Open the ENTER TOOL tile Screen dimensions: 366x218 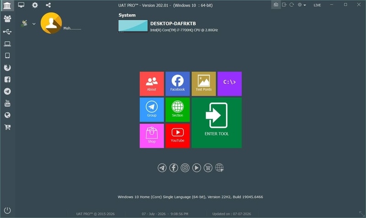tap(216, 123)
